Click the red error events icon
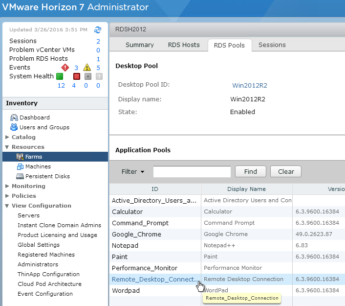Screen dimensions: 345x306 coord(65,68)
